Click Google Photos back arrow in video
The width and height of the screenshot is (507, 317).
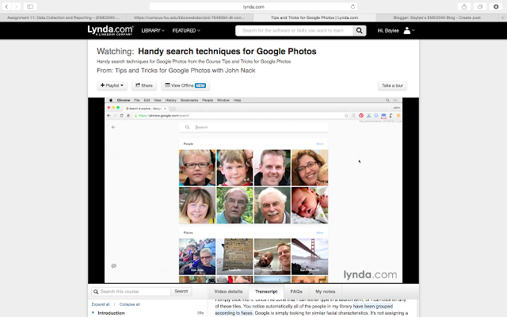[x=113, y=127]
